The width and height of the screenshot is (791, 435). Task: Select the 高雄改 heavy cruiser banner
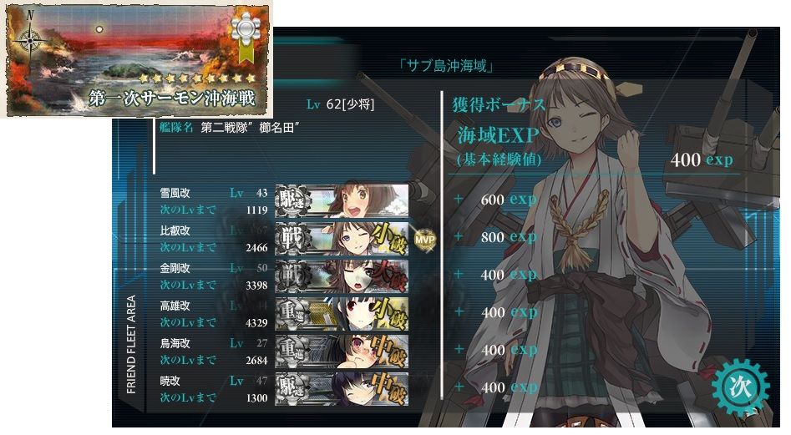coord(342,314)
